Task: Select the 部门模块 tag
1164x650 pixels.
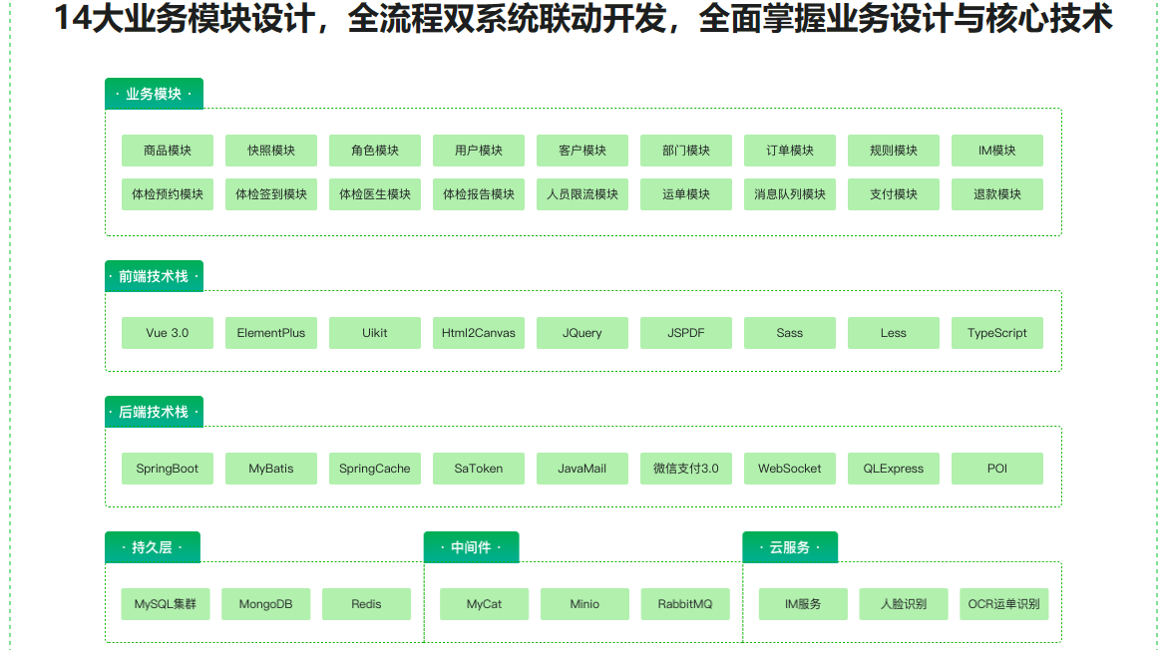Action: [x=686, y=151]
